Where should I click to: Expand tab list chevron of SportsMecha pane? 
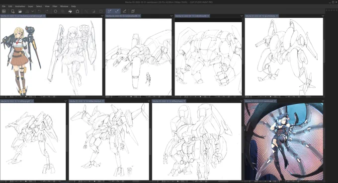[323, 16]
